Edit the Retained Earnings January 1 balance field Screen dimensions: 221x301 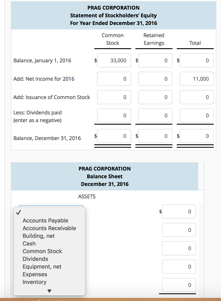155,61
